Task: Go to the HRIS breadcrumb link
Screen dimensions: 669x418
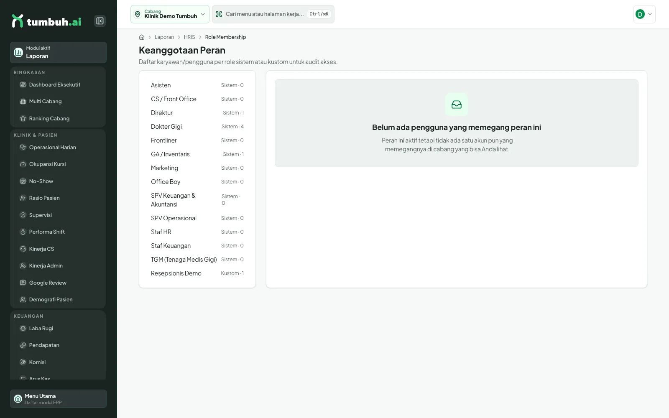Action: point(189,37)
